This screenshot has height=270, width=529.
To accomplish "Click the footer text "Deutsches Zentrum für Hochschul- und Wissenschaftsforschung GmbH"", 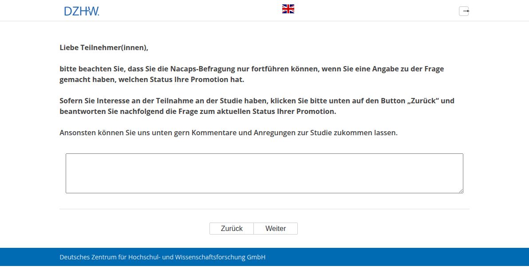I will click(x=162, y=257).
